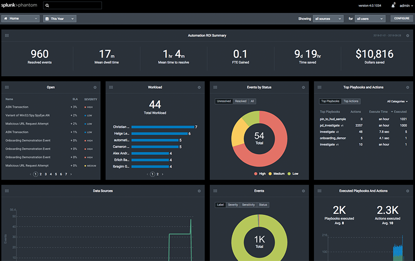This screenshot has height=261, width=415.
Task: Open Variant of Win32/Spy.SpyEye.AN event
Action: click(x=28, y=115)
